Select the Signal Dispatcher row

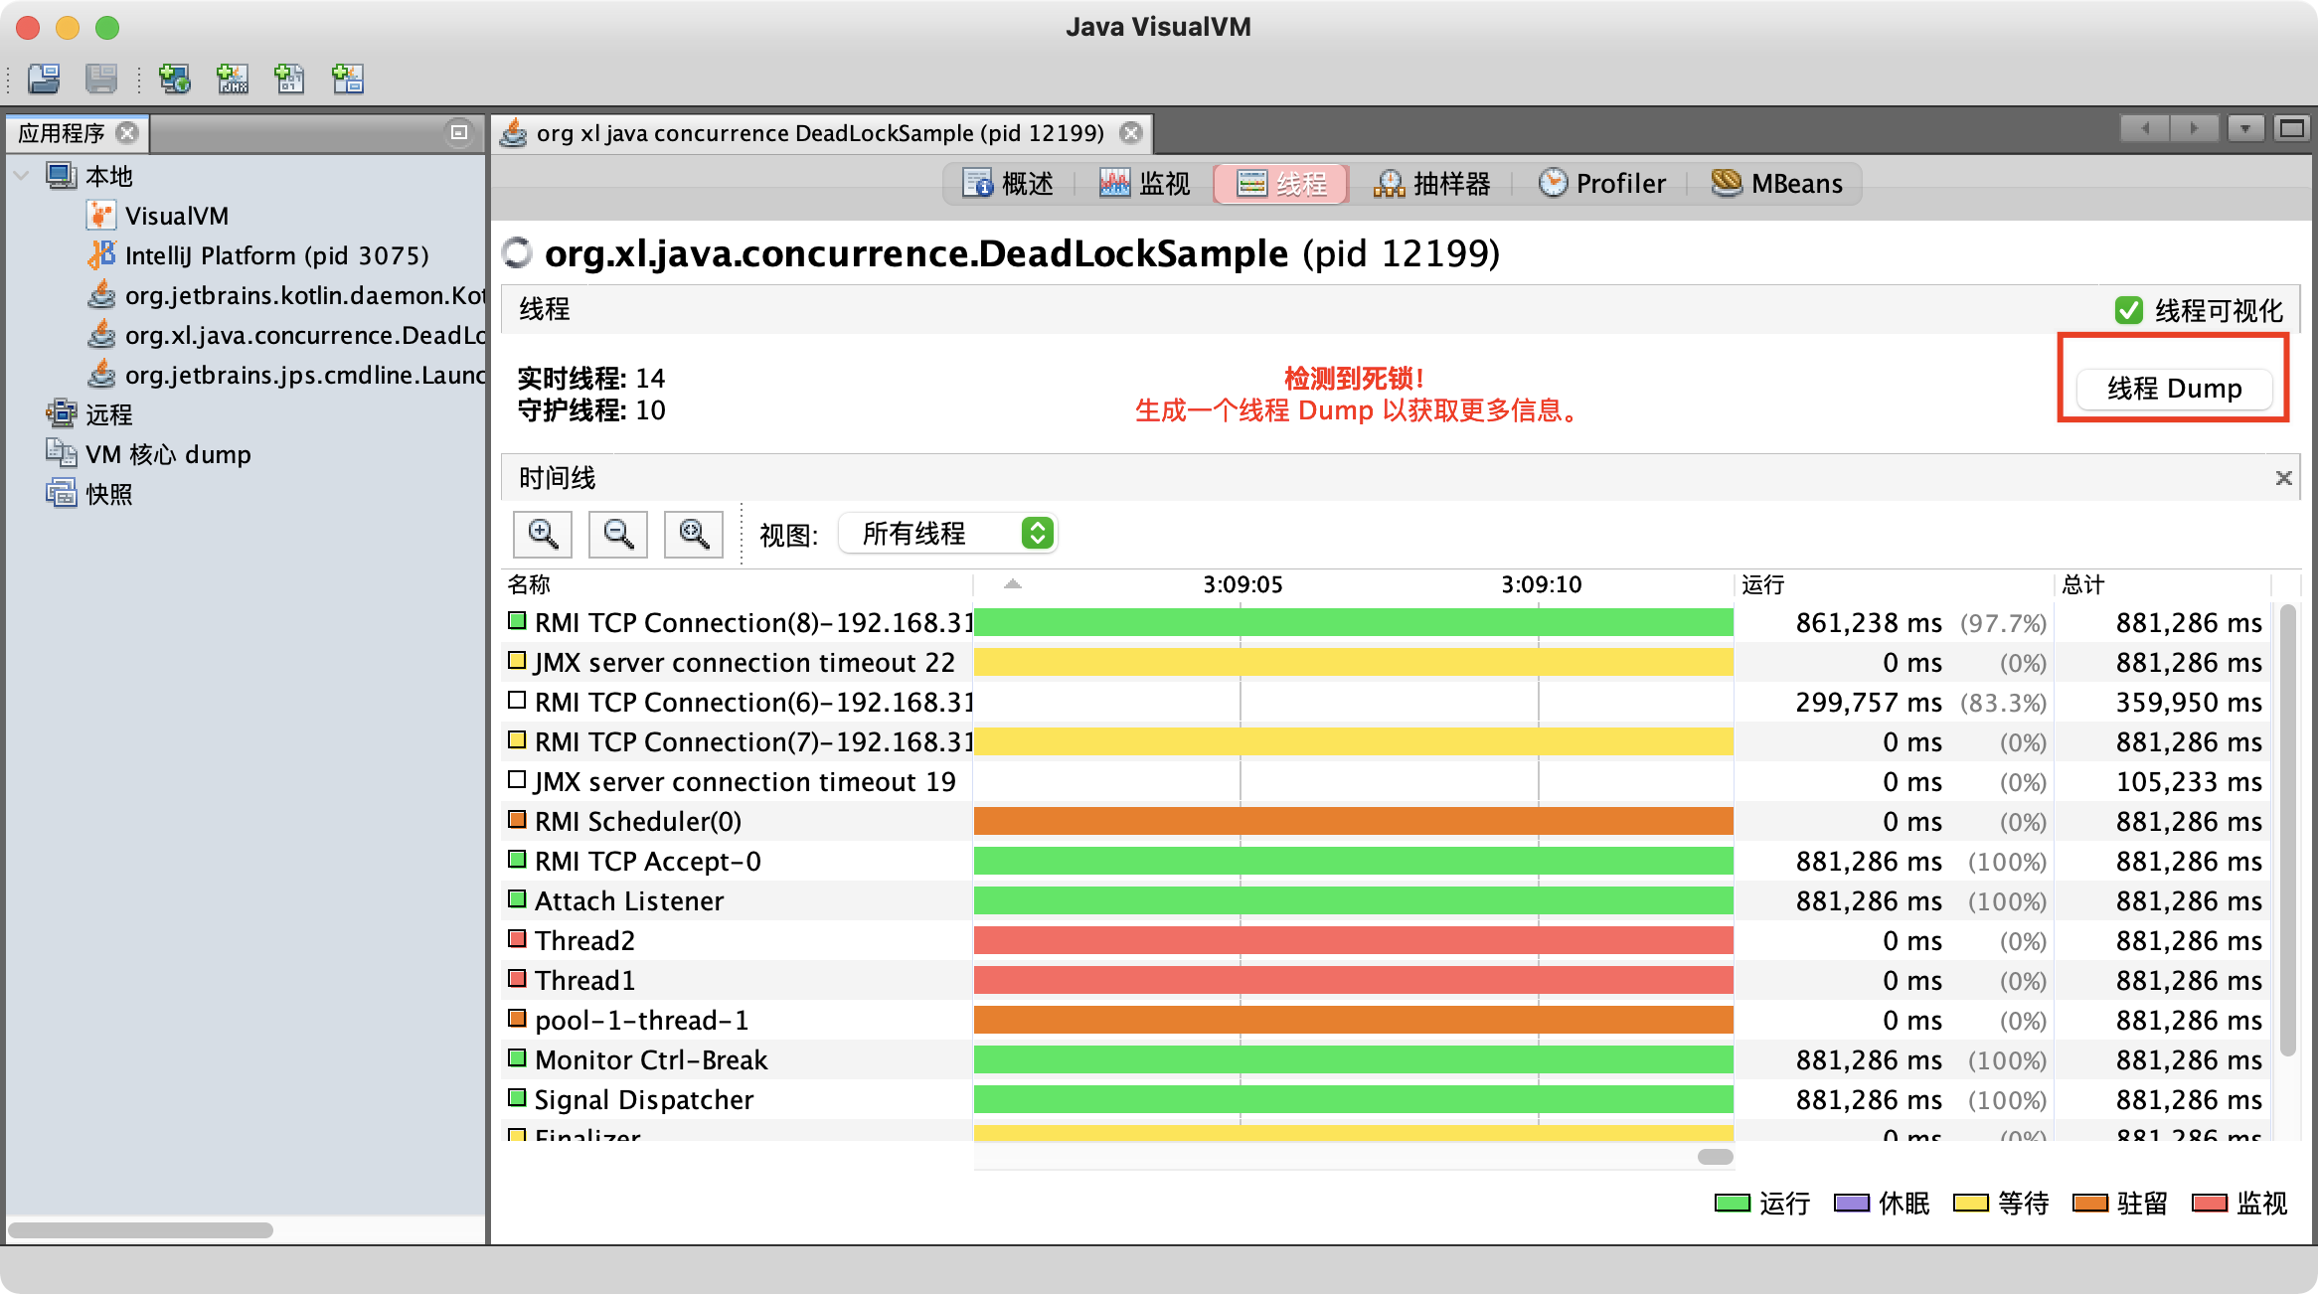(1387, 1099)
